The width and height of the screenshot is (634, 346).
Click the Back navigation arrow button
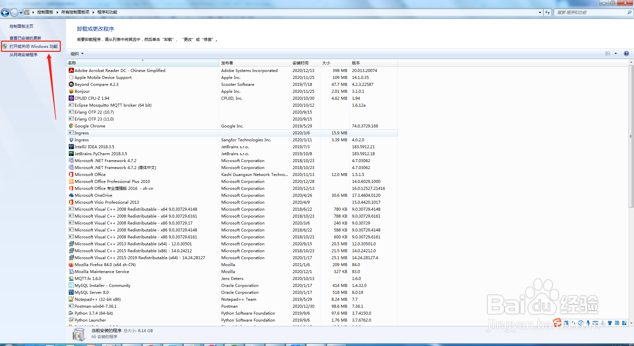5,13
